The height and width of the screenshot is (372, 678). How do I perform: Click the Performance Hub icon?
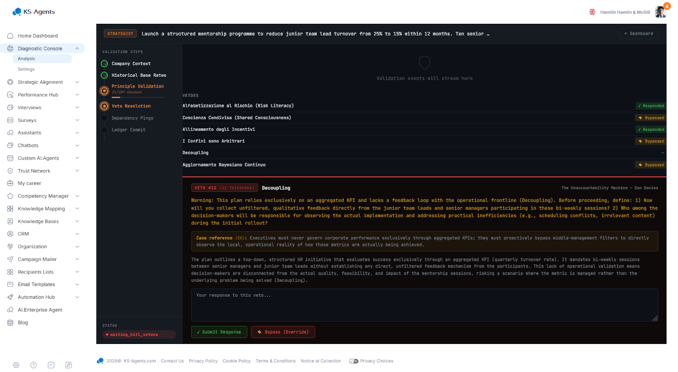pyautogui.click(x=10, y=95)
